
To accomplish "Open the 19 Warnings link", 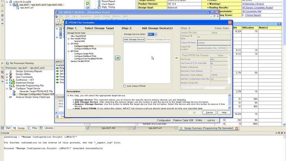I will pos(253,4).
